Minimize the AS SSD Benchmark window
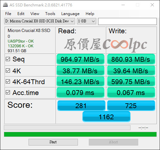160x150 pixels. click(x=123, y=5)
